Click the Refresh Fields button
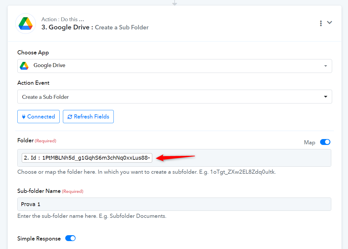This screenshot has width=348, height=249. coord(88,116)
